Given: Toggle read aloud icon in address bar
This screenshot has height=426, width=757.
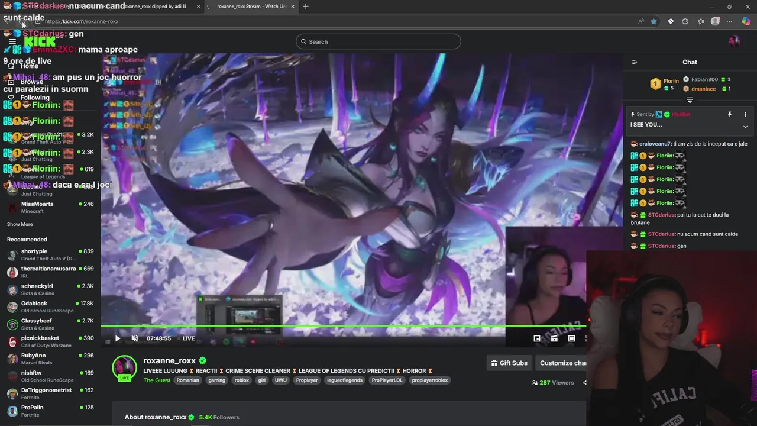Looking at the screenshot, I should (x=641, y=21).
